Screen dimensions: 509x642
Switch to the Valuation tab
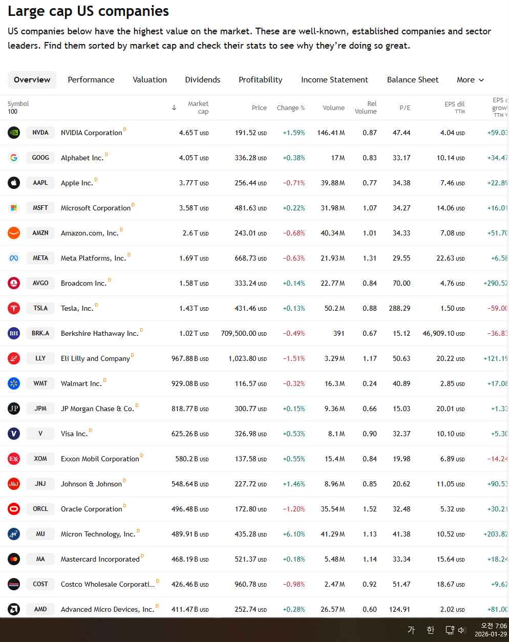pyautogui.click(x=150, y=80)
